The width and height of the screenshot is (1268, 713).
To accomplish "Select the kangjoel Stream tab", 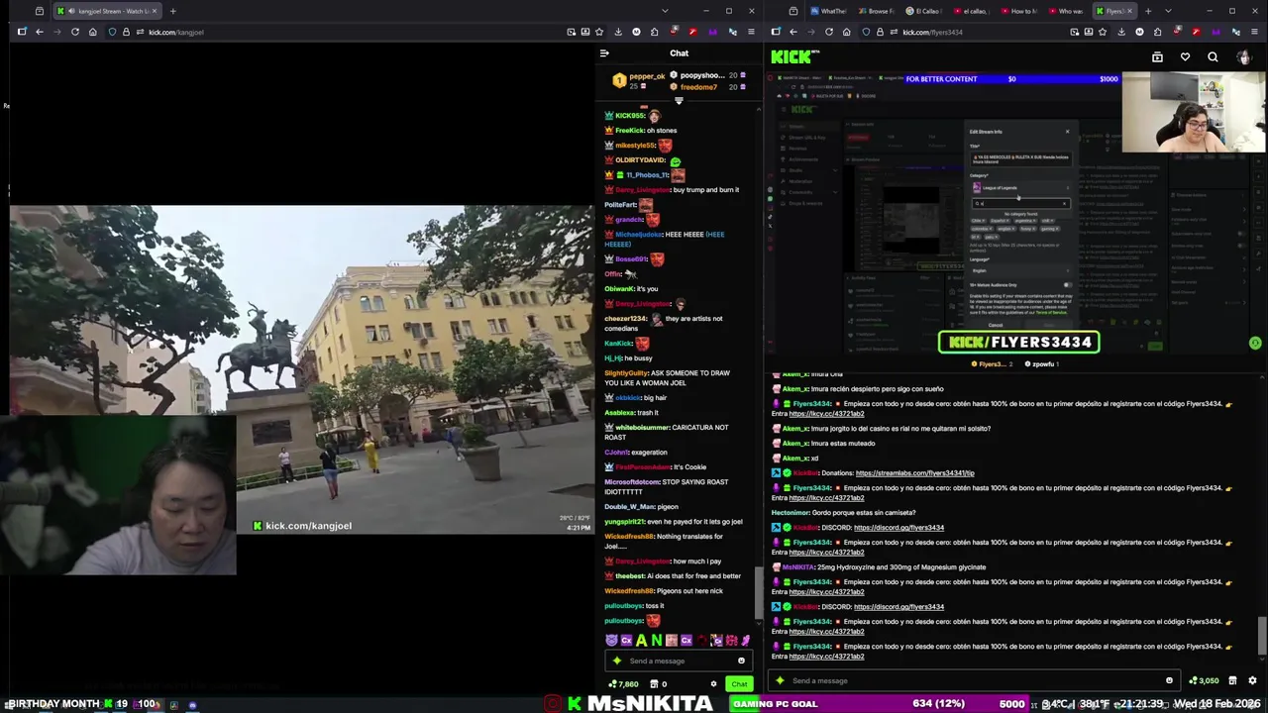I will tap(107, 11).
